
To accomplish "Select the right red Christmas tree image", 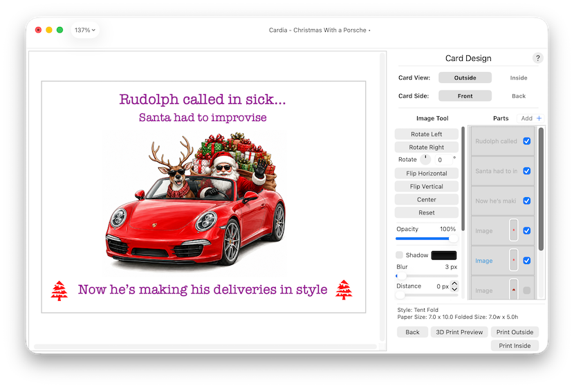I will 344,290.
